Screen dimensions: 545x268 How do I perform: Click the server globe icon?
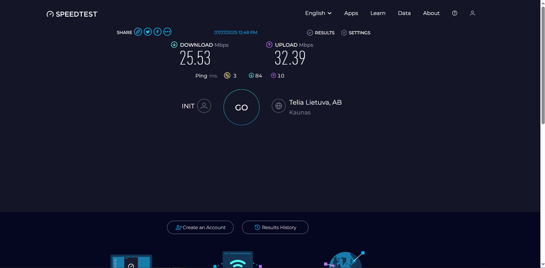point(279,106)
